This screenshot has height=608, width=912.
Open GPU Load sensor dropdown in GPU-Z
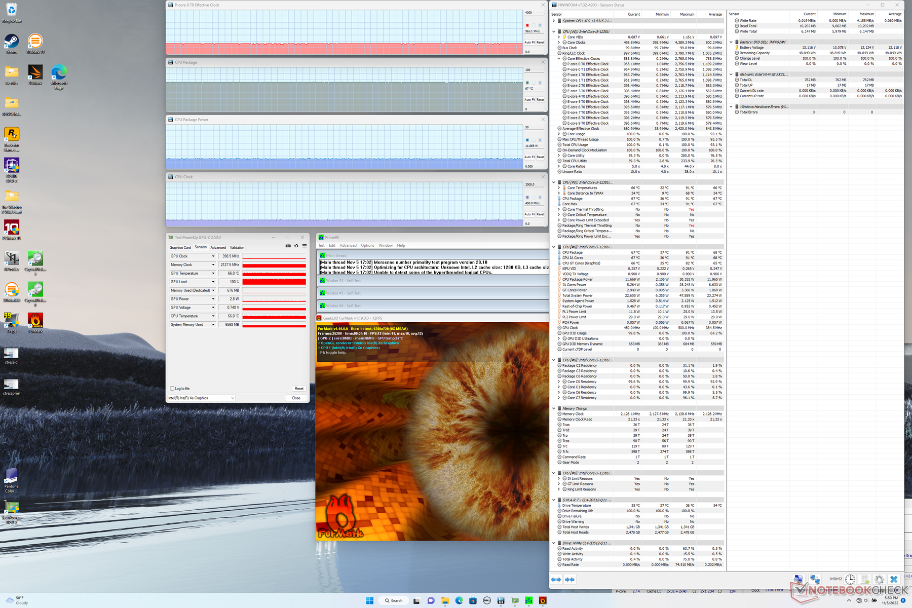point(213,282)
